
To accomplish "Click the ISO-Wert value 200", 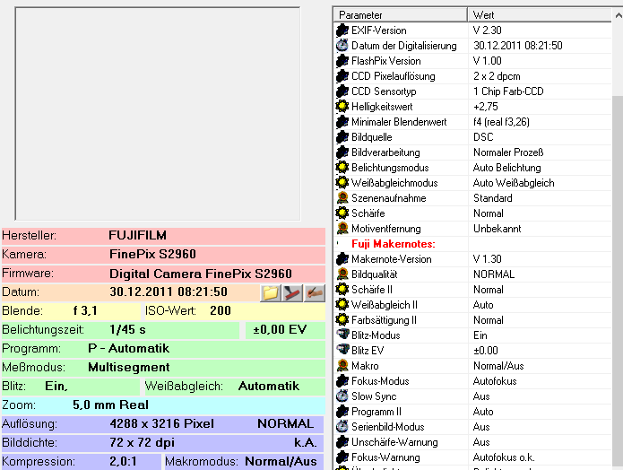I will pos(221,310).
